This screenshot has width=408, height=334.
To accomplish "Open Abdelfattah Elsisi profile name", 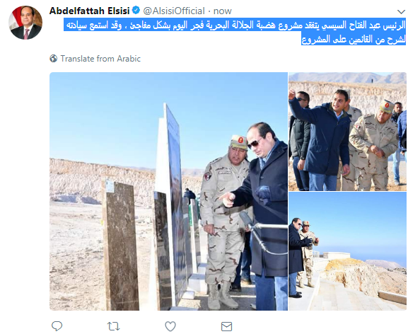I will [x=89, y=11].
